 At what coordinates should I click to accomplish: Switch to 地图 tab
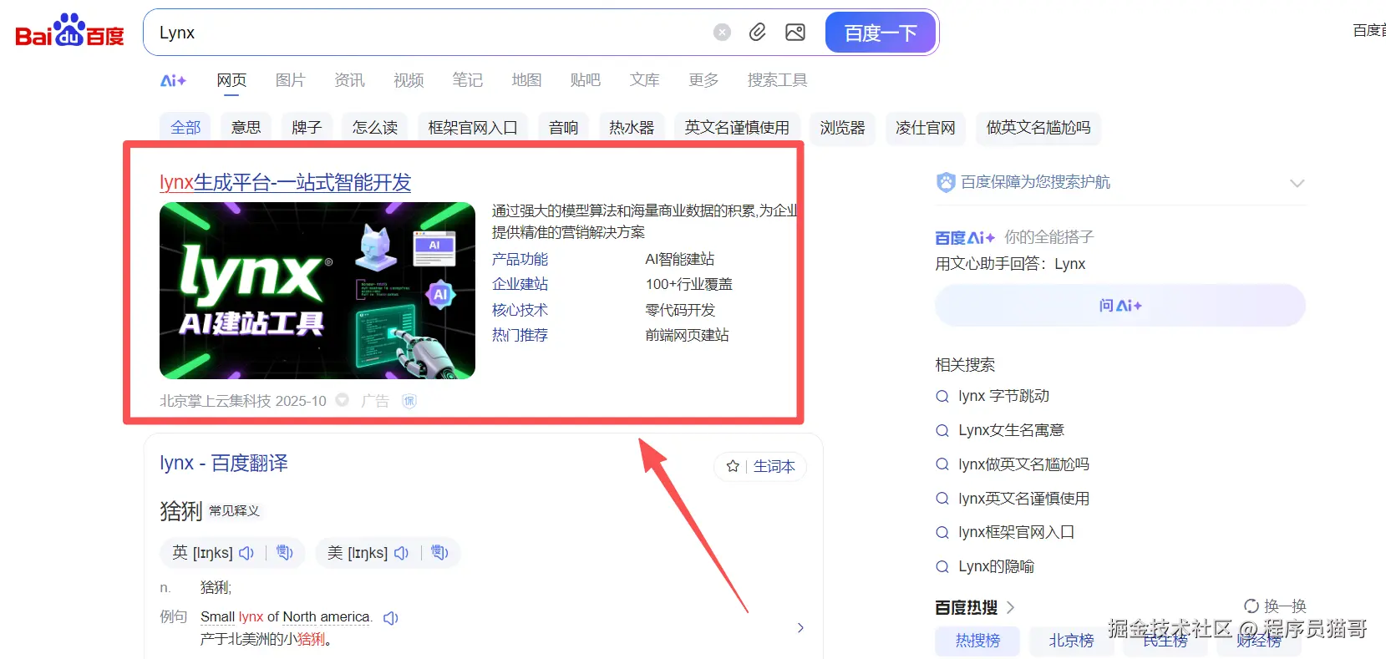click(526, 80)
